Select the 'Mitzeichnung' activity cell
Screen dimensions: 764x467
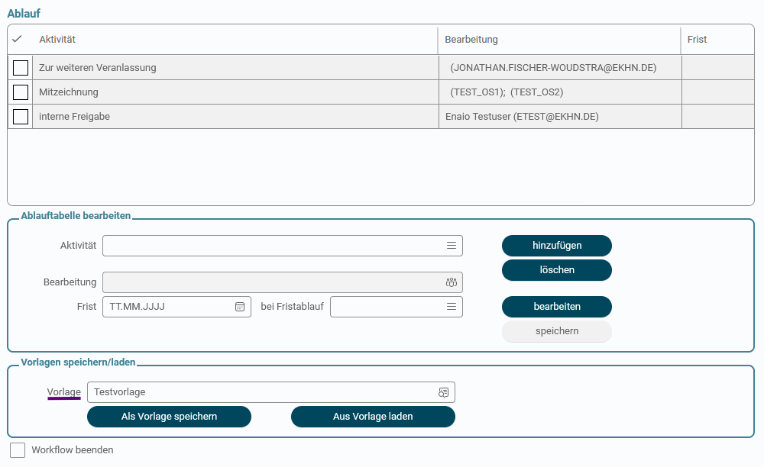click(x=236, y=92)
